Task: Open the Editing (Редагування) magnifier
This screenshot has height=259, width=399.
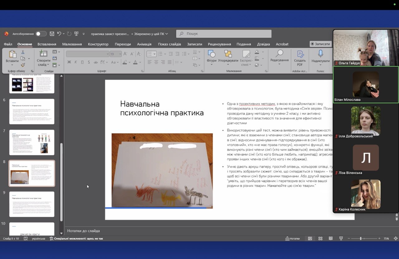Action: coord(279,57)
